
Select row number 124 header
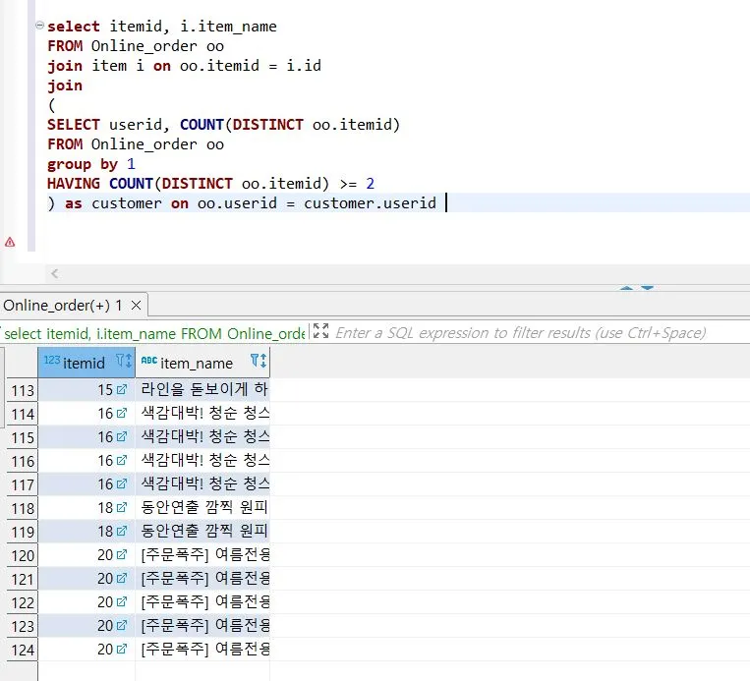(23, 650)
